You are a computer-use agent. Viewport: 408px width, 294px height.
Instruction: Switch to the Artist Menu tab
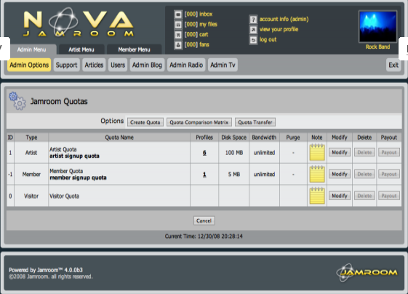[x=81, y=49]
